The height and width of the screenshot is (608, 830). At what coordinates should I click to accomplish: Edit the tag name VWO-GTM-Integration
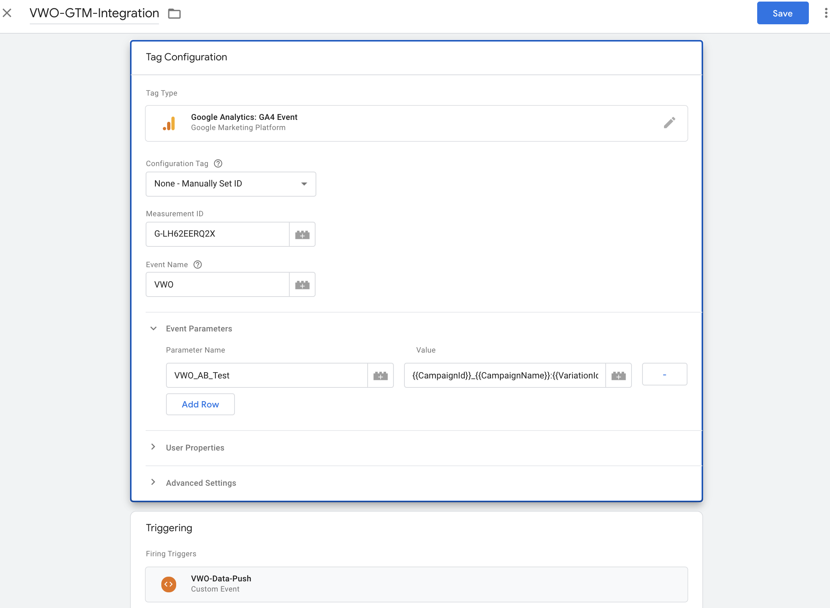pyautogui.click(x=94, y=13)
